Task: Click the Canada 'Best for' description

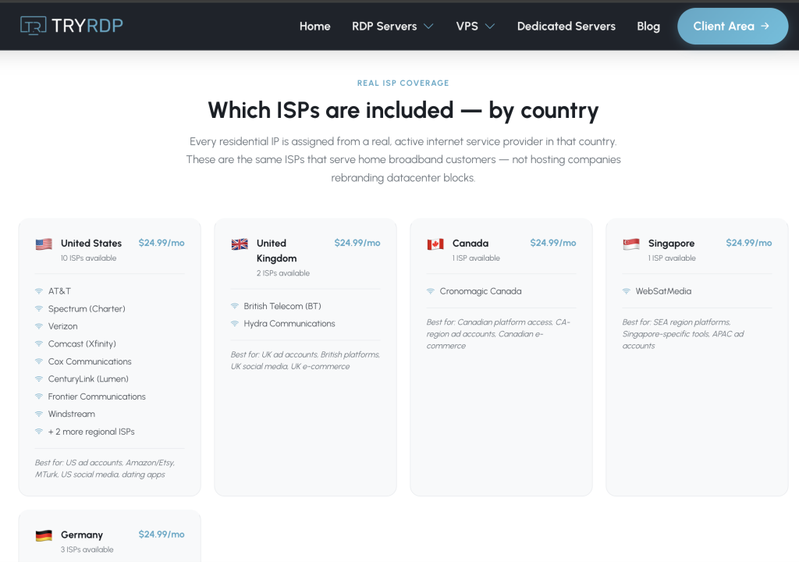Action: click(499, 333)
